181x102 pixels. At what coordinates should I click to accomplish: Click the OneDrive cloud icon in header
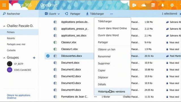click(143, 5)
